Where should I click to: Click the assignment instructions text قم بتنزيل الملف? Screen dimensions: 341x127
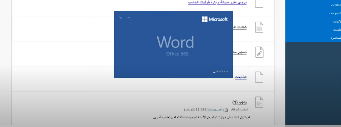201,117
